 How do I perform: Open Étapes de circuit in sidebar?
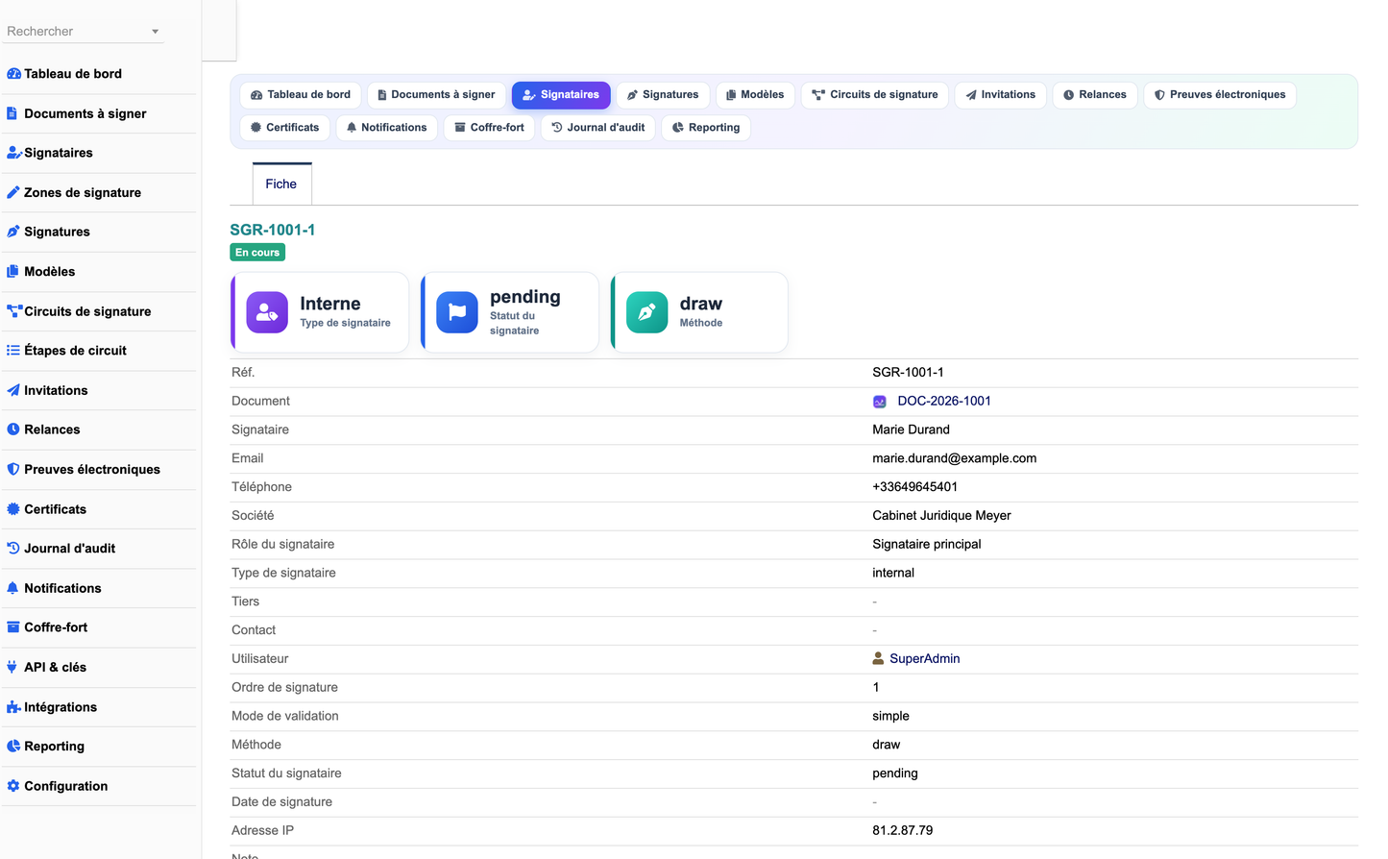click(x=75, y=351)
